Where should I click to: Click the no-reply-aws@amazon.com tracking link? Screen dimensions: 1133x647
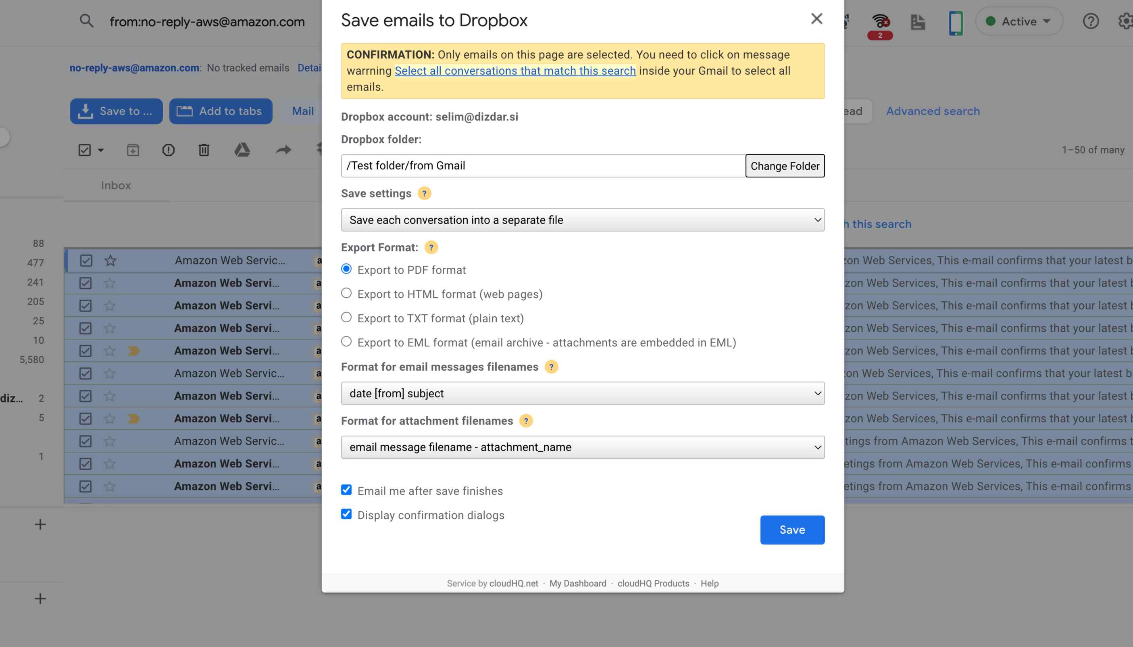pos(134,68)
